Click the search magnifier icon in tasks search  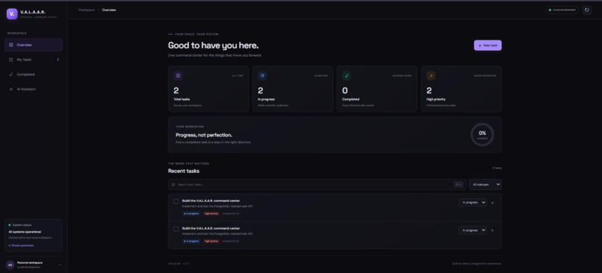point(173,184)
